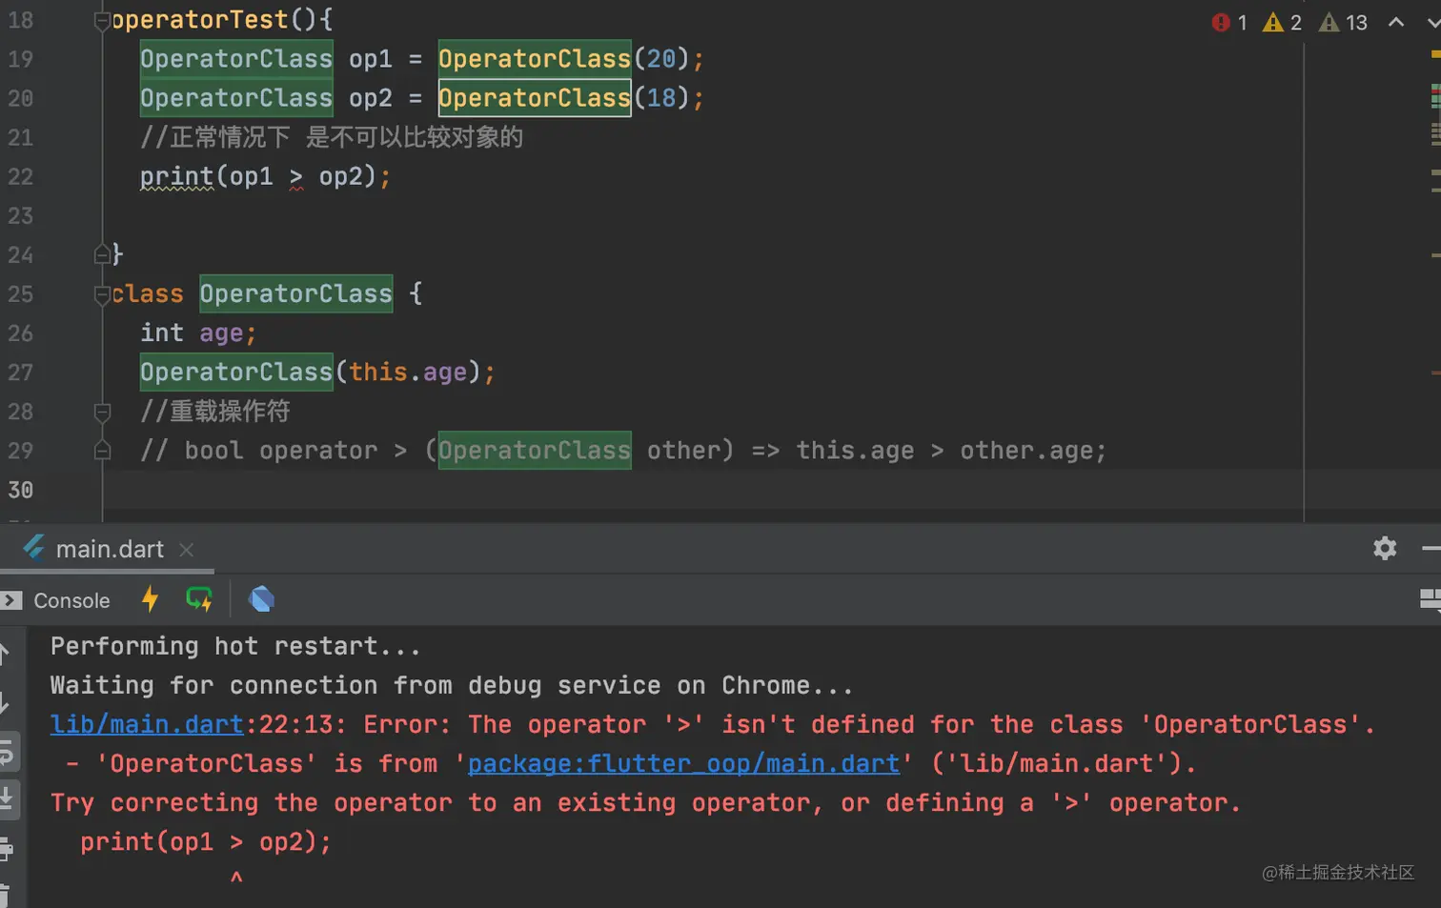1441x908 pixels.
Task: Select the Console tab
Action: tap(71, 600)
